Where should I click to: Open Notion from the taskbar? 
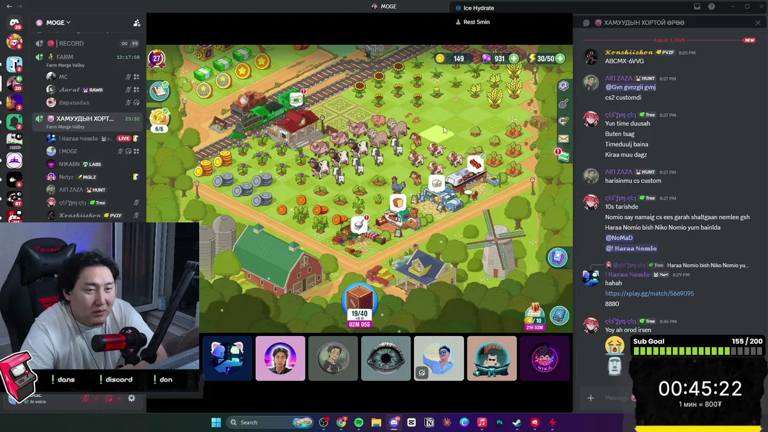429,422
